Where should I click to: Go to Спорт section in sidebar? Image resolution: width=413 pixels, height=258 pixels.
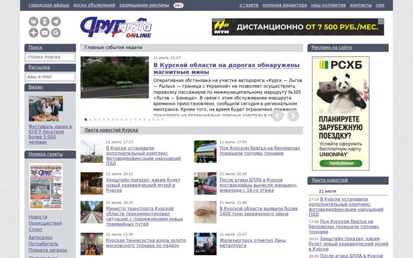pos(36,229)
